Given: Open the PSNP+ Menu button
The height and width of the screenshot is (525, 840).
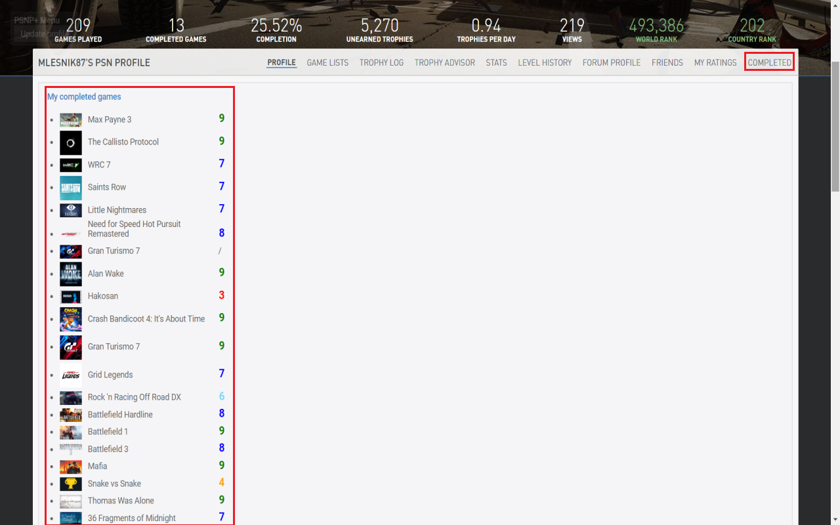Looking at the screenshot, I should (x=37, y=20).
